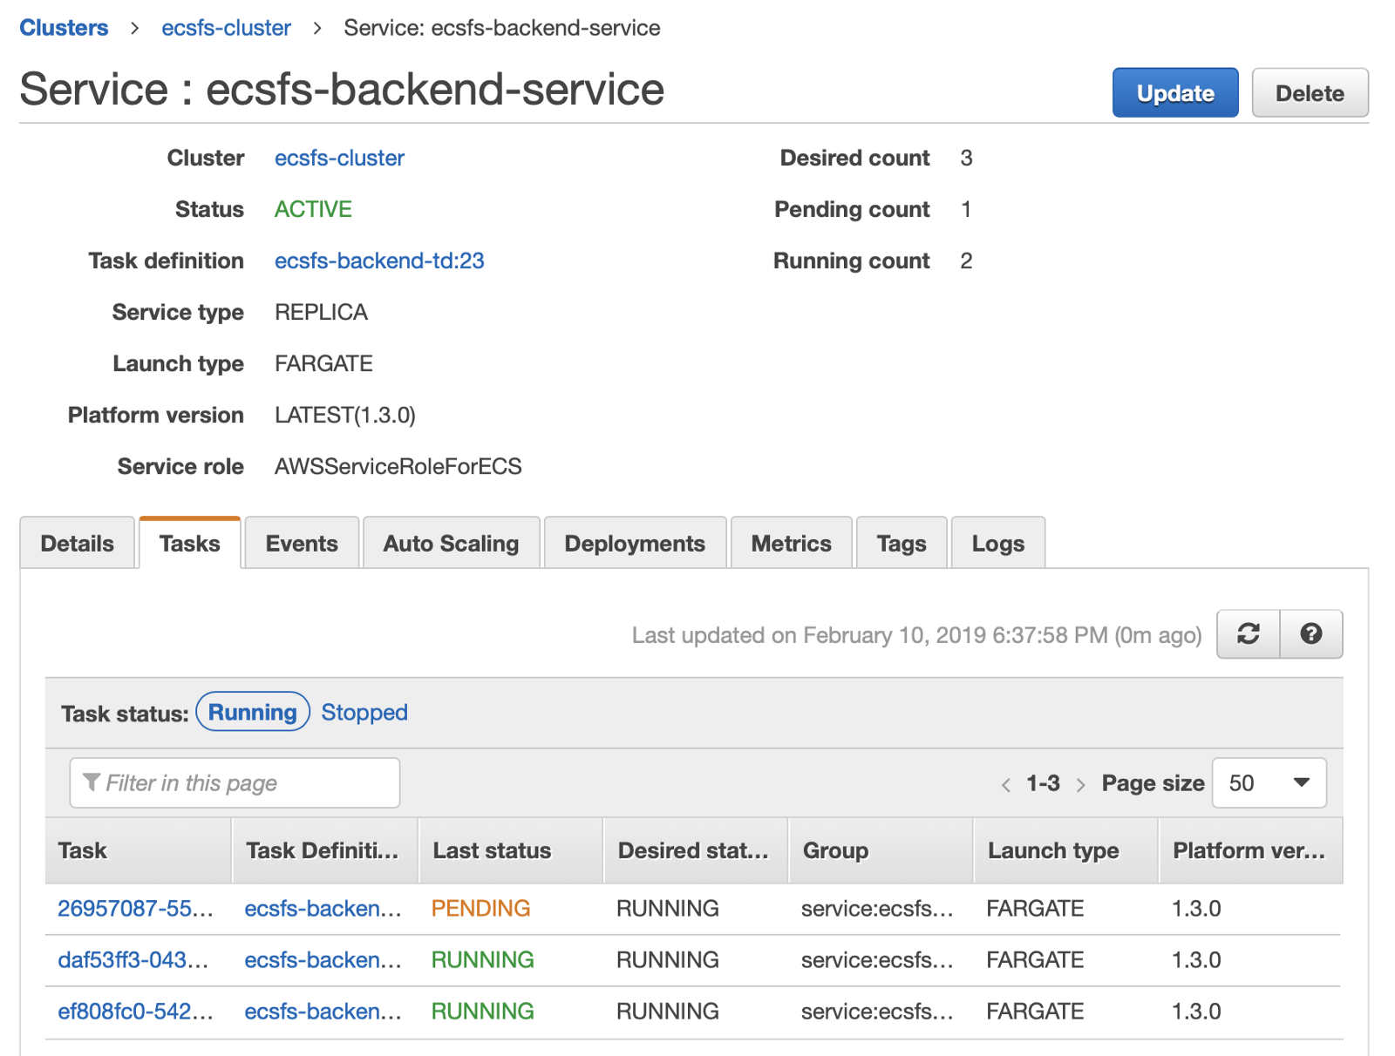Click the Update button
The height and width of the screenshot is (1056, 1395).
pos(1174,93)
